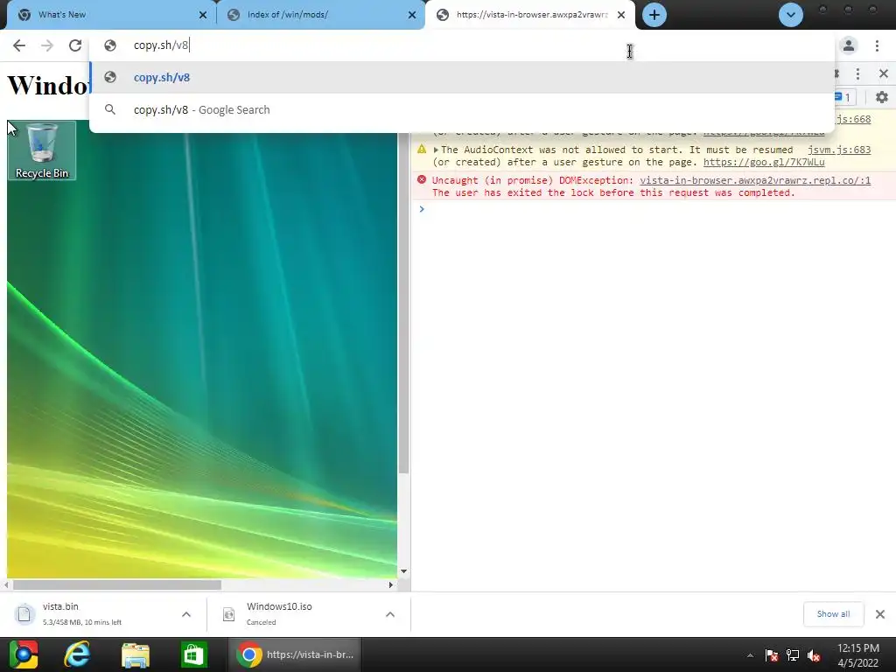896x672 pixels.
Task: Expand options chevron for vista.bin download
Action: tap(186, 614)
